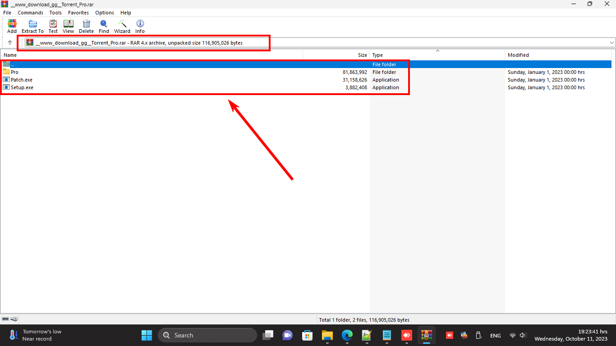Launch Microsoft Store from the taskbar
Viewport: 616px width, 346px height.
pos(308,335)
